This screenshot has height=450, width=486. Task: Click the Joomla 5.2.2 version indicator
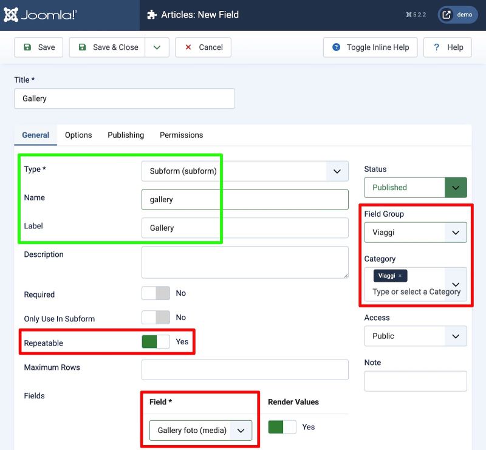(416, 15)
